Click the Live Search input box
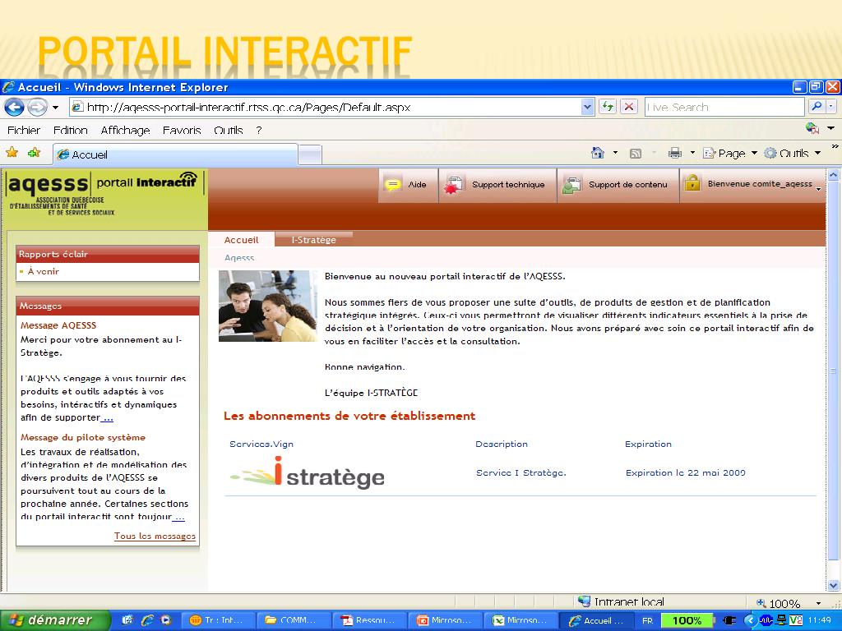Viewport: 842px width, 631px height. [x=724, y=107]
